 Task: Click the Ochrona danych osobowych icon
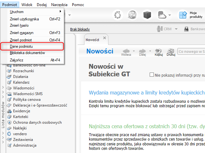point(9,122)
